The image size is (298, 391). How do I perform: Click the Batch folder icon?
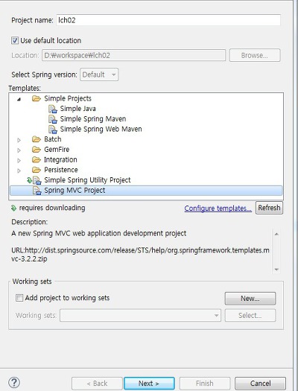click(x=37, y=139)
